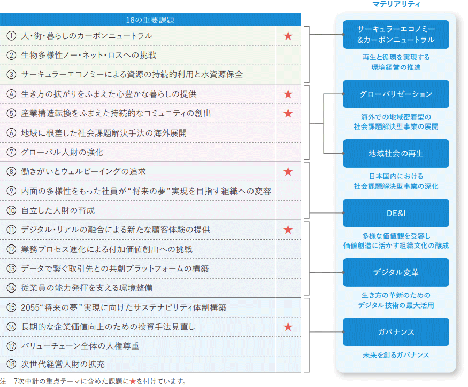Click the red star next to 働きがいとウェルビーイングの追求
Screen dimensions: 468x387
pyautogui.click(x=288, y=171)
